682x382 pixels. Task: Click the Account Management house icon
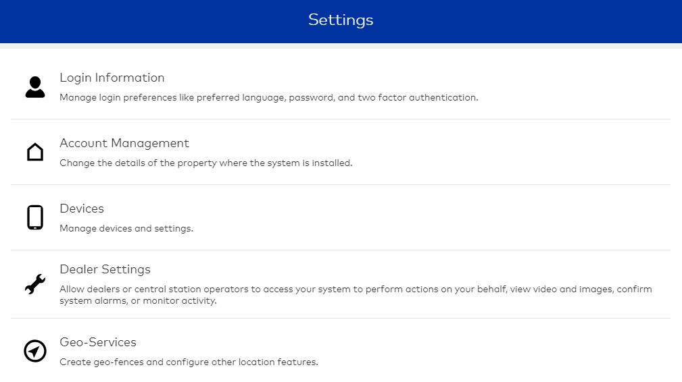coord(34,152)
